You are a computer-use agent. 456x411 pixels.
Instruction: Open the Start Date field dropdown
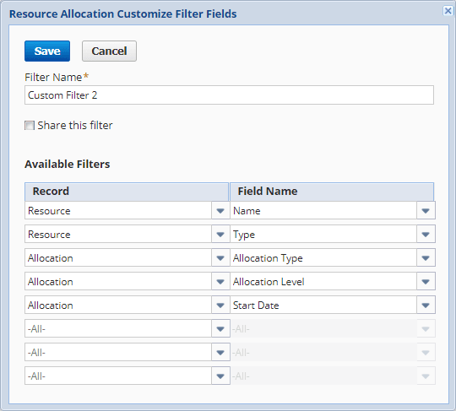click(x=426, y=305)
